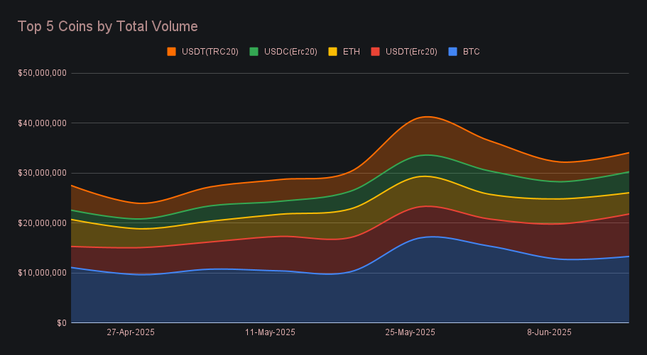
Task: Click the $30,000,000 y-axis label
Action: coord(43,173)
